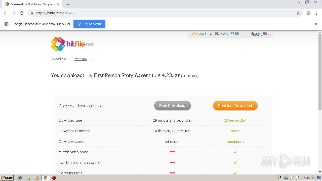Close the hitfile download tab
The image size is (322, 181).
pyautogui.click(x=58, y=4)
